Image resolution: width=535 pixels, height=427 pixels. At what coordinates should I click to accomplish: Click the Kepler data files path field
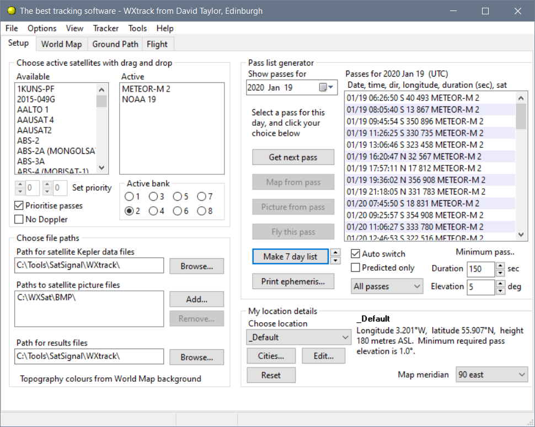[x=89, y=265]
